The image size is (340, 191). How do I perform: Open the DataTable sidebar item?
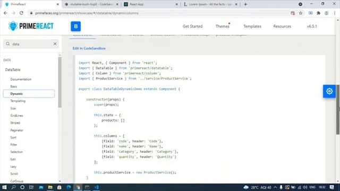(x=13, y=70)
